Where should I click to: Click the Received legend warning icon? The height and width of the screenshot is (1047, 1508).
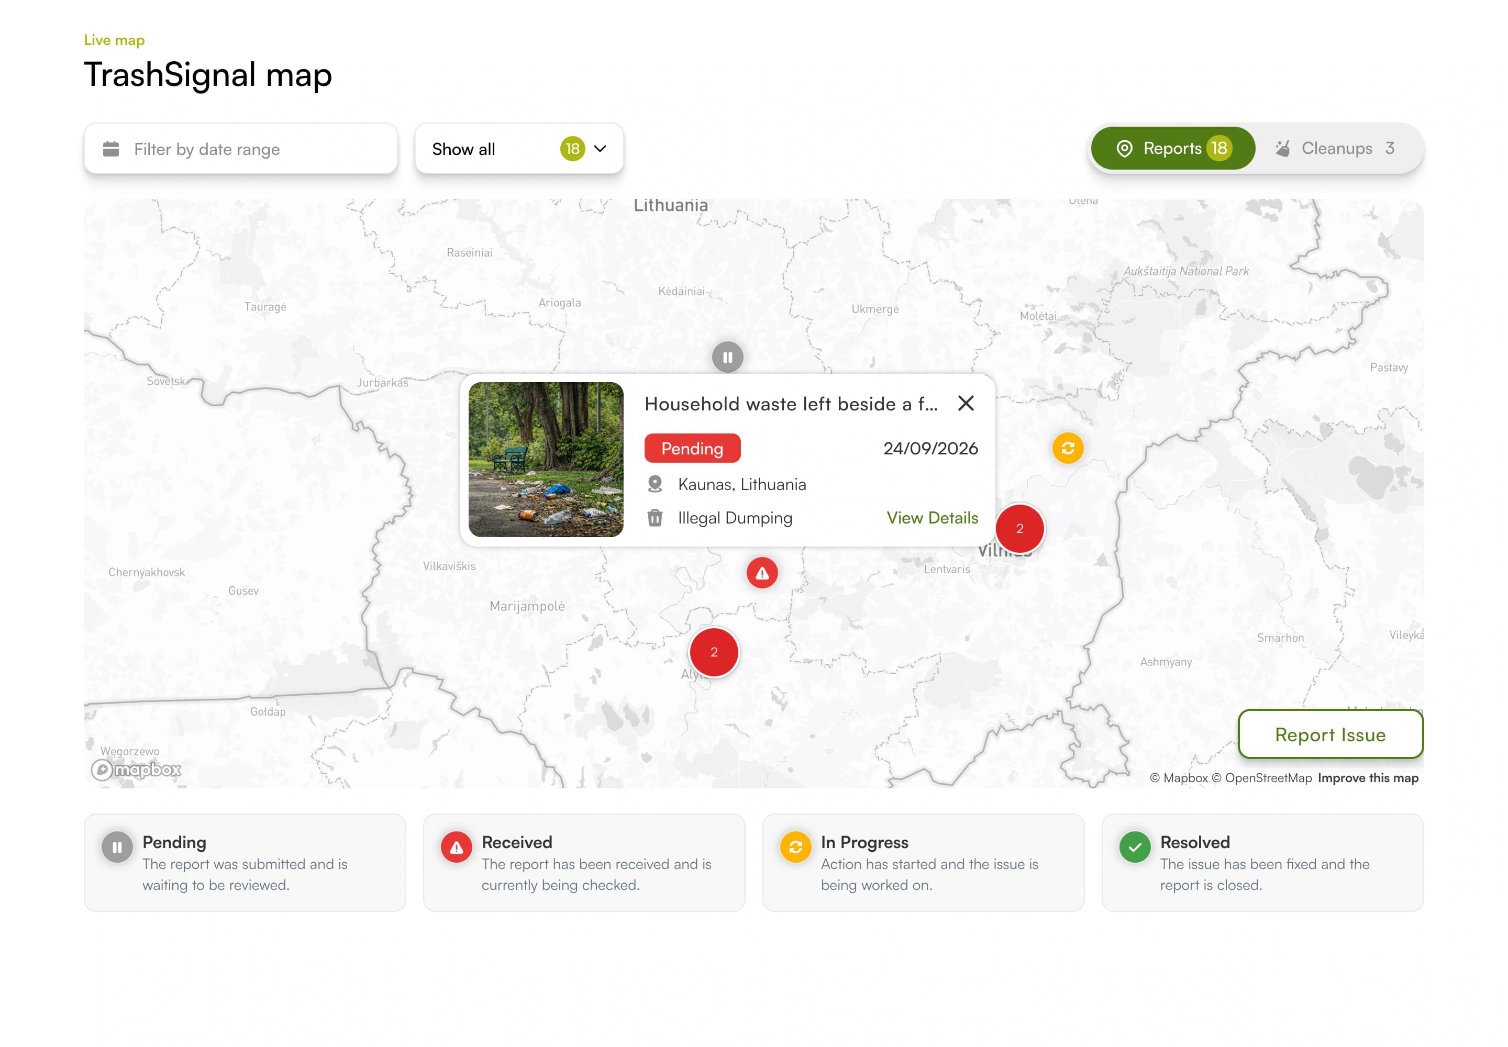(x=456, y=847)
